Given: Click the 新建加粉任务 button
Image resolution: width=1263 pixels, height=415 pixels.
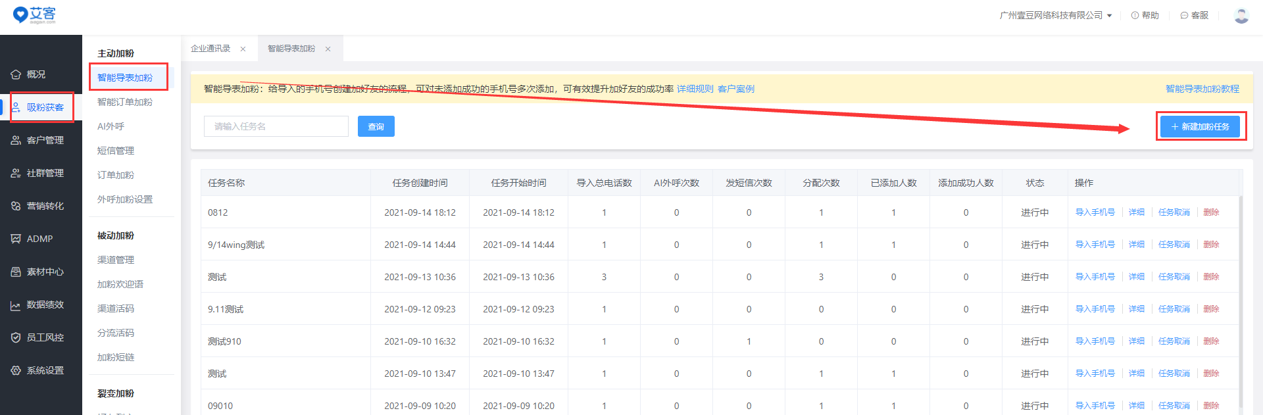Looking at the screenshot, I should click(1200, 126).
